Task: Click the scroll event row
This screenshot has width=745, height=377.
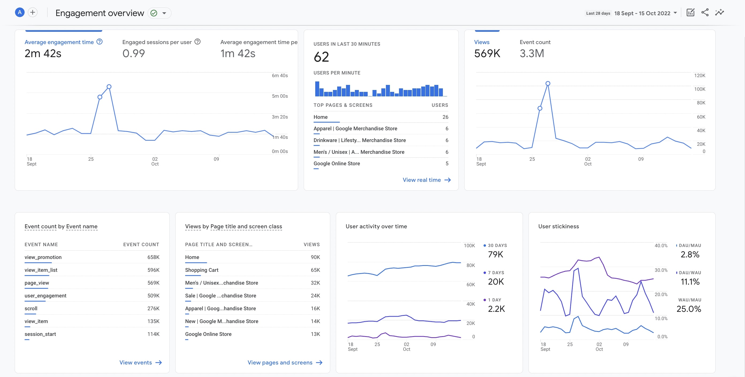Action: coord(92,309)
